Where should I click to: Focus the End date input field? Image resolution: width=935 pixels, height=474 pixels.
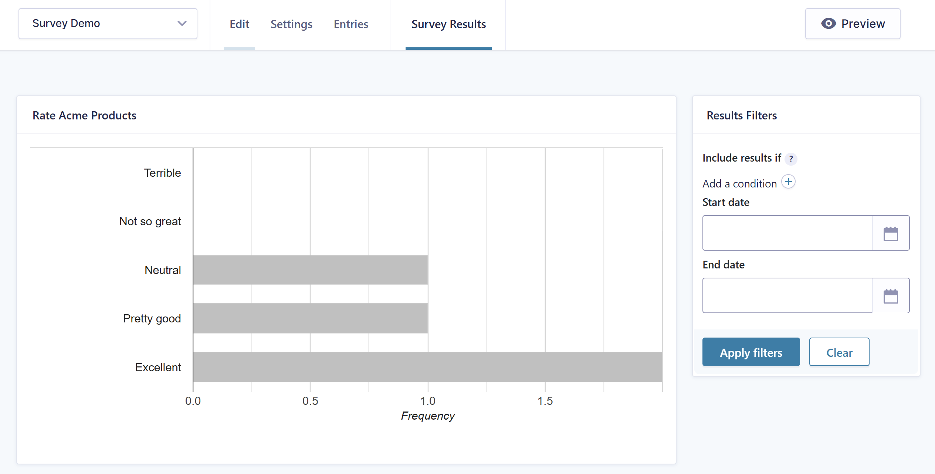(x=787, y=296)
